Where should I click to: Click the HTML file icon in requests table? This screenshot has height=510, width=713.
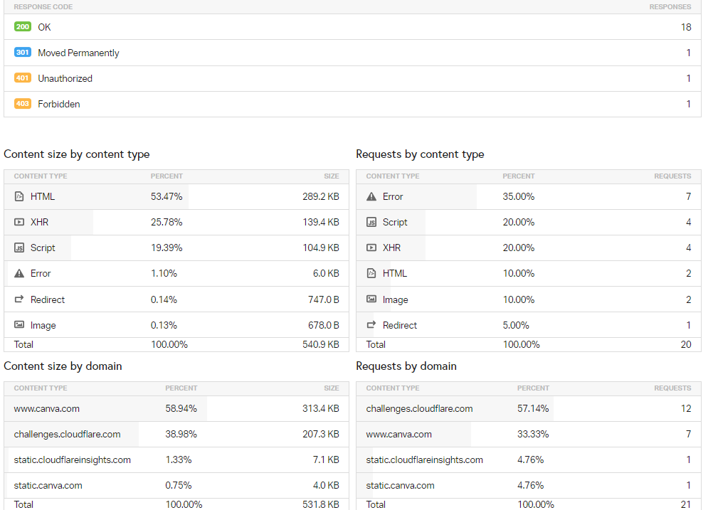[371, 273]
